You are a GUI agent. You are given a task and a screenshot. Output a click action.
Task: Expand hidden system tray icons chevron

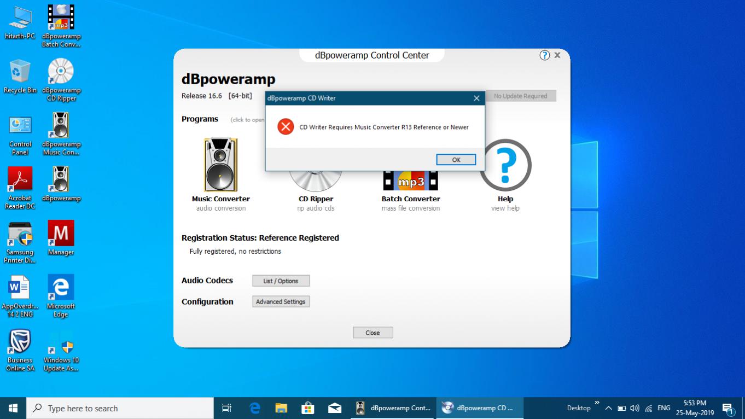[608, 408]
